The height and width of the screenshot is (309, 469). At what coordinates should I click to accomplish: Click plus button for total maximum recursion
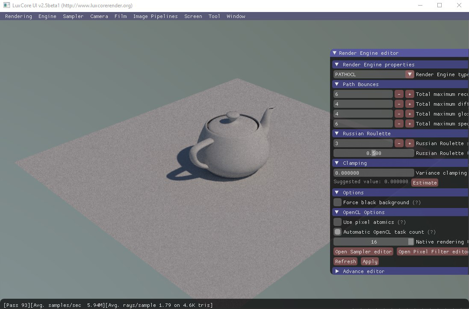click(409, 94)
